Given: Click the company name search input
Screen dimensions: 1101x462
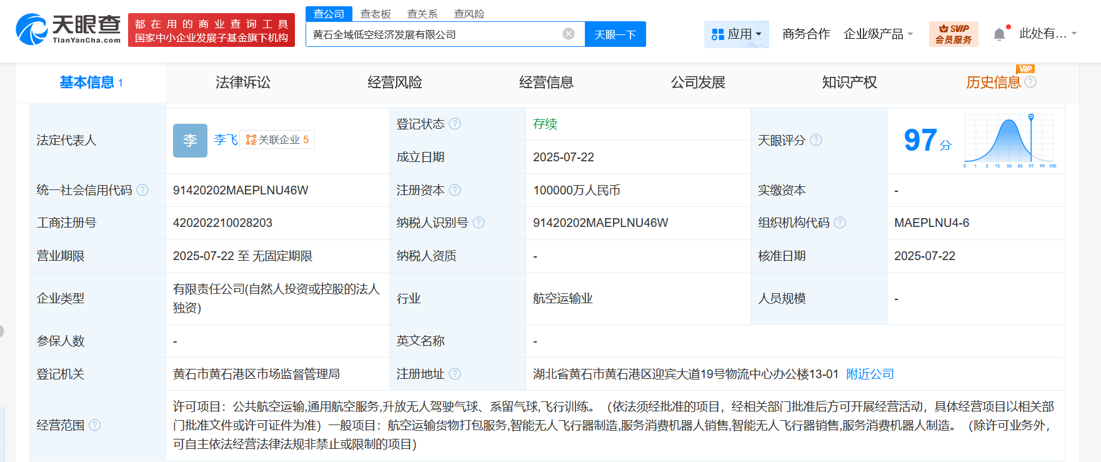Looking at the screenshot, I should [434, 34].
